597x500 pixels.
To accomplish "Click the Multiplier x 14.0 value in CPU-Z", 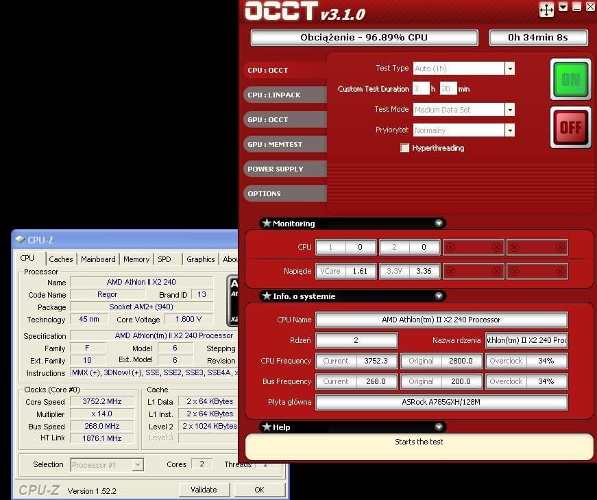I will pyautogui.click(x=102, y=414).
